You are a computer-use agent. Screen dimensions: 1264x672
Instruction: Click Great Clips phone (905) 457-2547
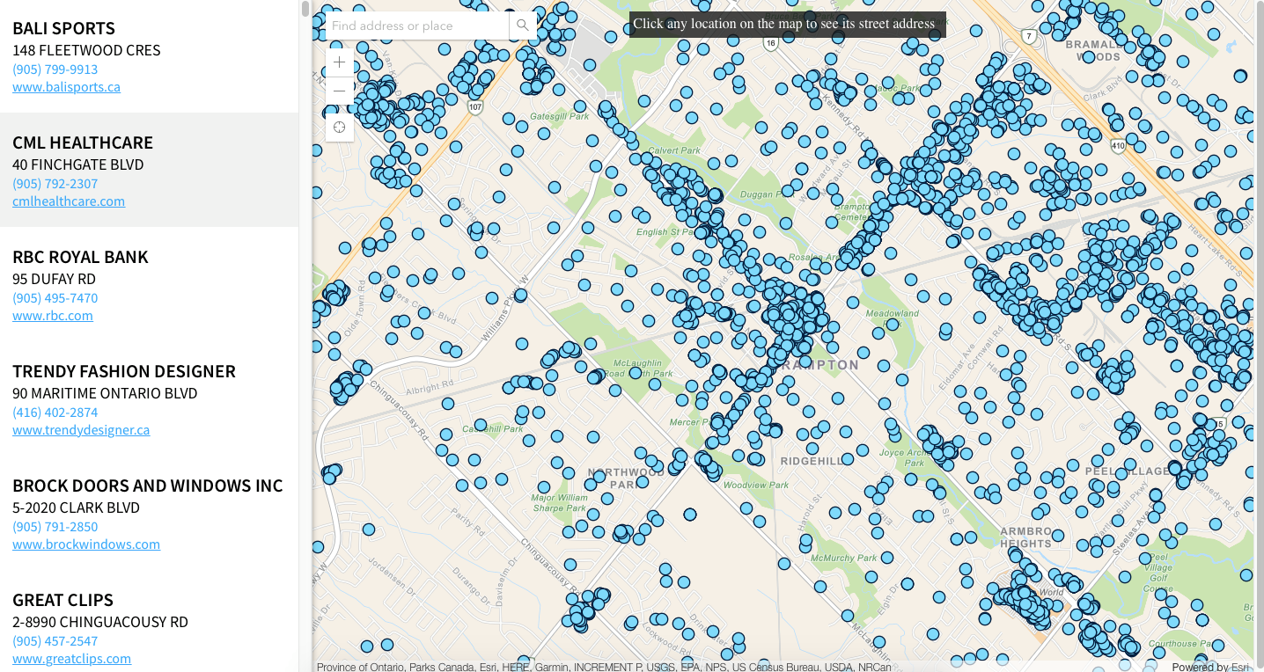(x=55, y=641)
